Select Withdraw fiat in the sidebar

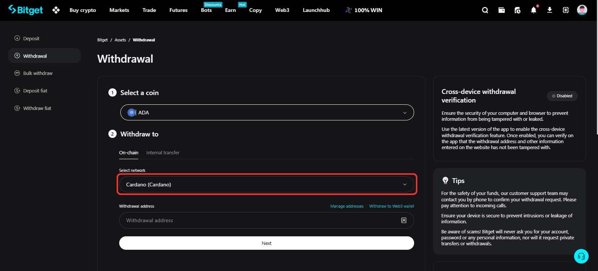coord(37,108)
